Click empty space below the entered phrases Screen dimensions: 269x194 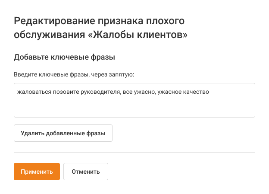[134, 108]
